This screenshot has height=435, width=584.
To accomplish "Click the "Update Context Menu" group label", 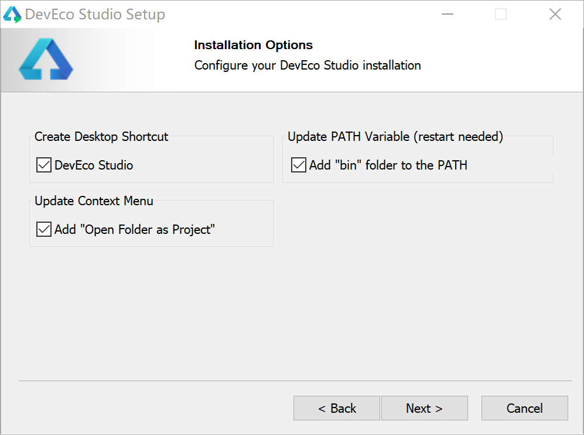I will pos(94,201).
